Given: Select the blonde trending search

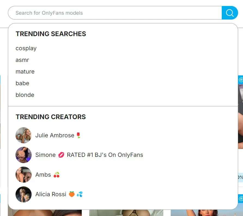Looking at the screenshot, I should pyautogui.click(x=25, y=95).
